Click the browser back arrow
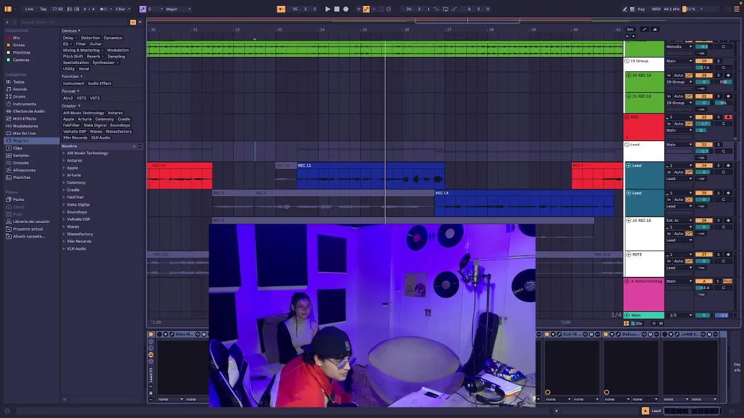Viewport: 744px width, 418px height. 7,22
